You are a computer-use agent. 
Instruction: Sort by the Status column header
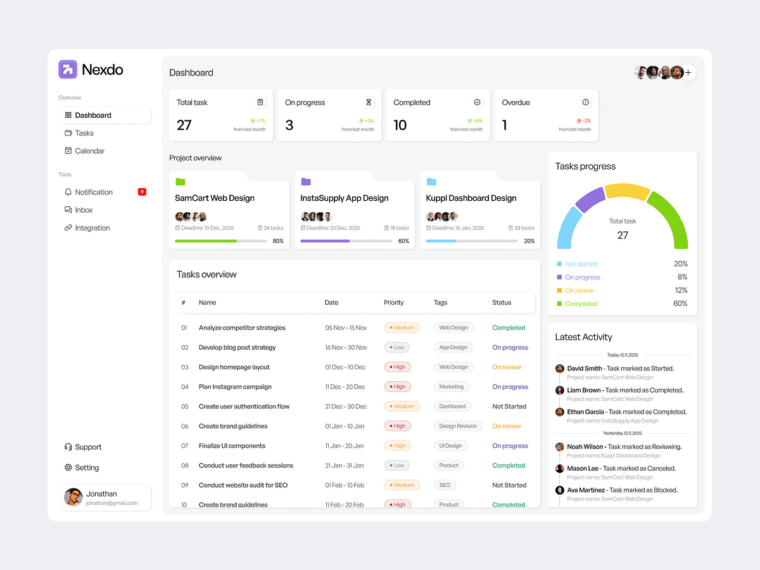pyautogui.click(x=502, y=303)
